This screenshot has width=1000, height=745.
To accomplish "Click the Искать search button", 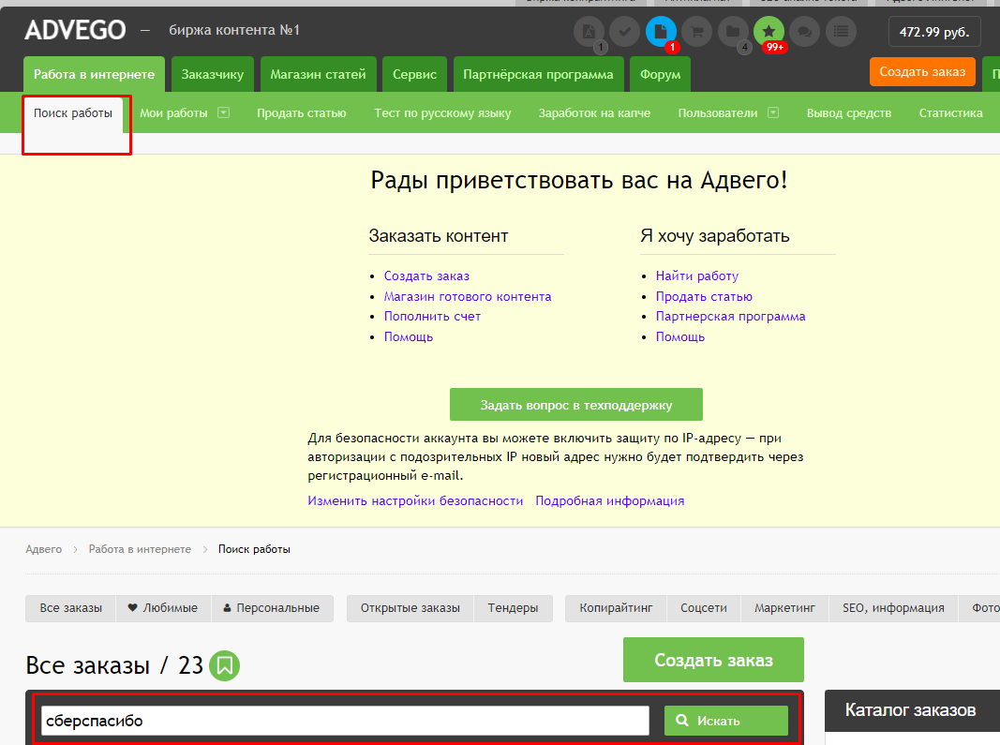I will click(x=726, y=721).
